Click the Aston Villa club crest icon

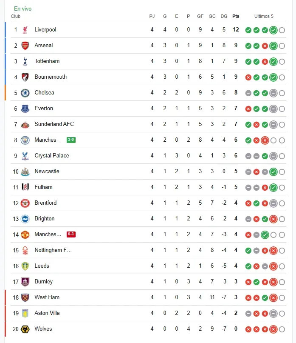[x=25, y=313]
